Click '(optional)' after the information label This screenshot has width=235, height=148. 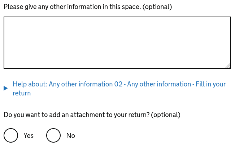pos(157,7)
